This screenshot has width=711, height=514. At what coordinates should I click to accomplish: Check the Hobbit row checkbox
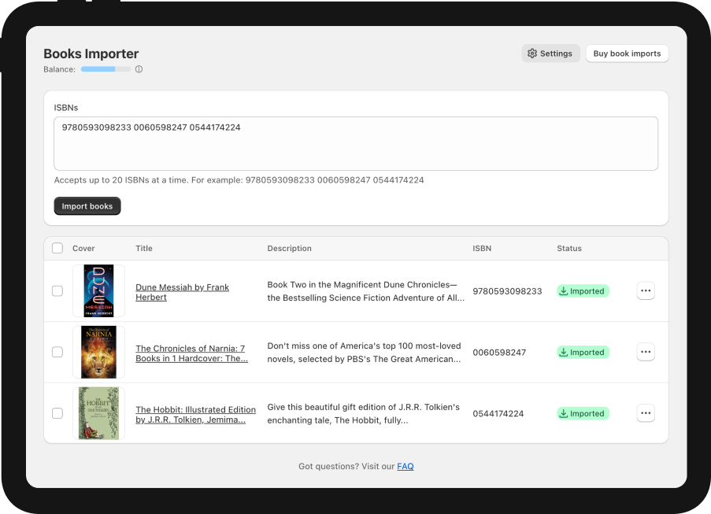pyautogui.click(x=57, y=413)
